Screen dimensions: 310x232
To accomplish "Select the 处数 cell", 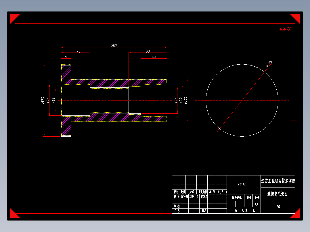I will pyautogui.click(x=183, y=192).
